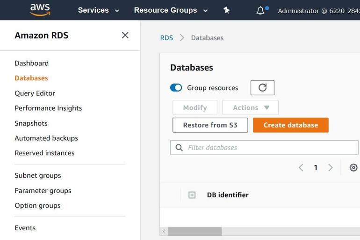Close the Amazon RDS navigation panel

125,35
